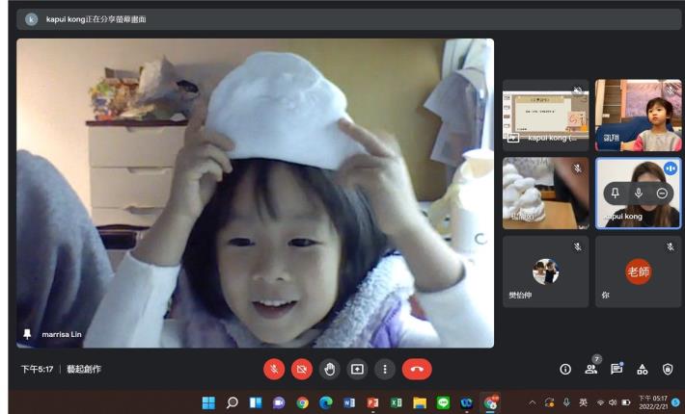Click the present screen button
This screenshot has height=414, width=685.
coord(357,369)
